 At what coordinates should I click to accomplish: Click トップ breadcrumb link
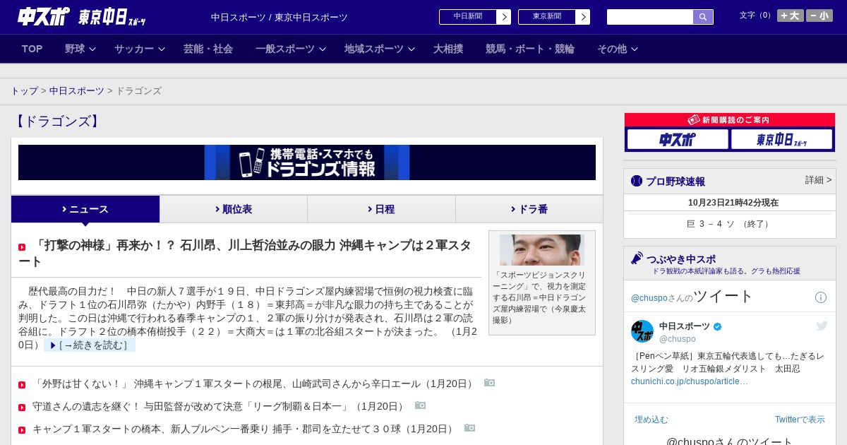pos(24,91)
